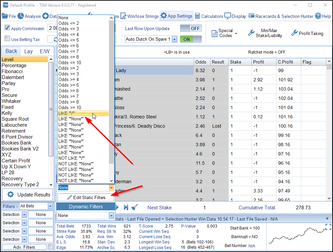This screenshot has height=252, width=333.
Task: Click the broom clear icon
Action: (135, 207)
